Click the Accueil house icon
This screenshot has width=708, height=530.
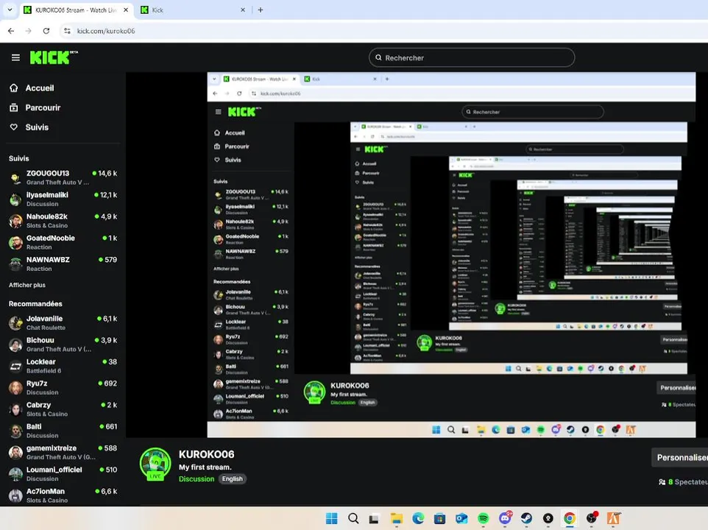(x=14, y=88)
